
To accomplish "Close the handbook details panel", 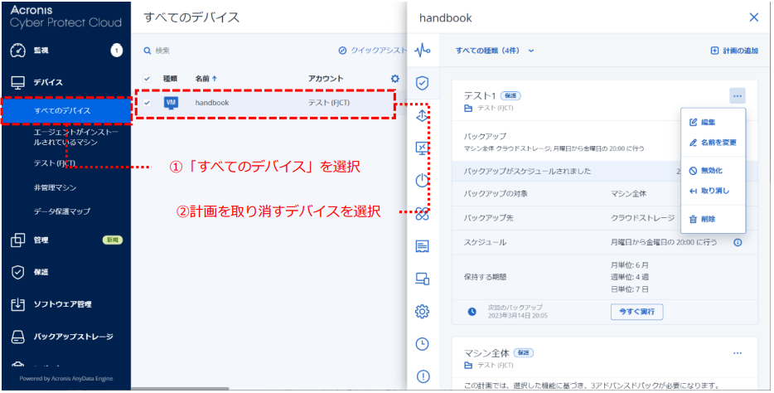I will [753, 17].
